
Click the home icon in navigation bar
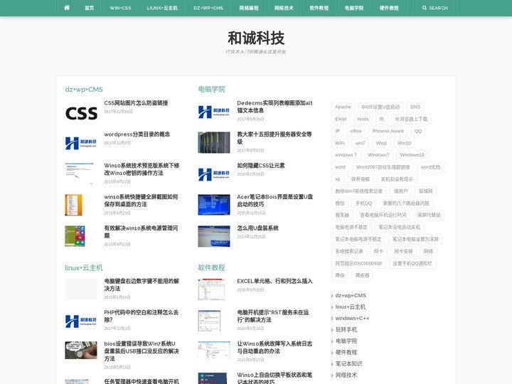point(67,8)
